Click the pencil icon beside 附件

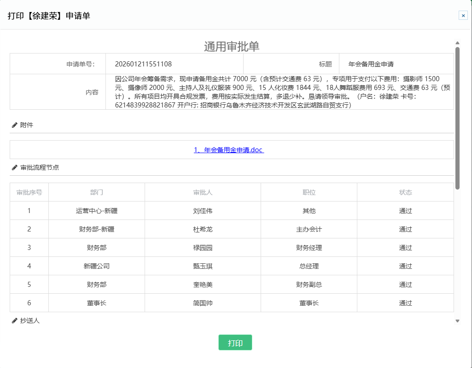click(x=15, y=125)
